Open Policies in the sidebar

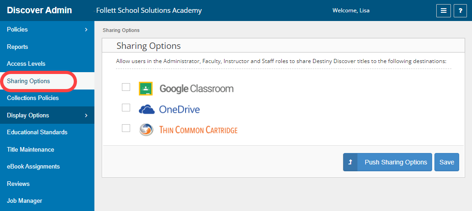[47, 29]
